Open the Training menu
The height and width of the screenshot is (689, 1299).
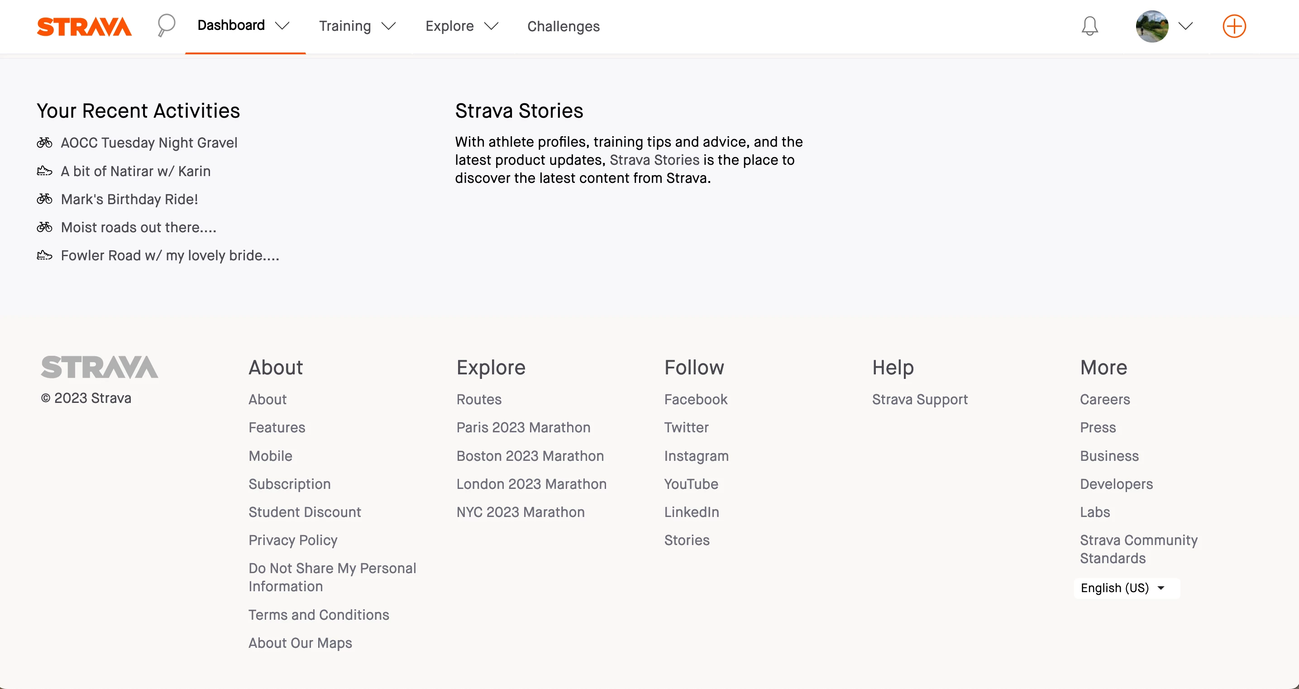tap(345, 26)
